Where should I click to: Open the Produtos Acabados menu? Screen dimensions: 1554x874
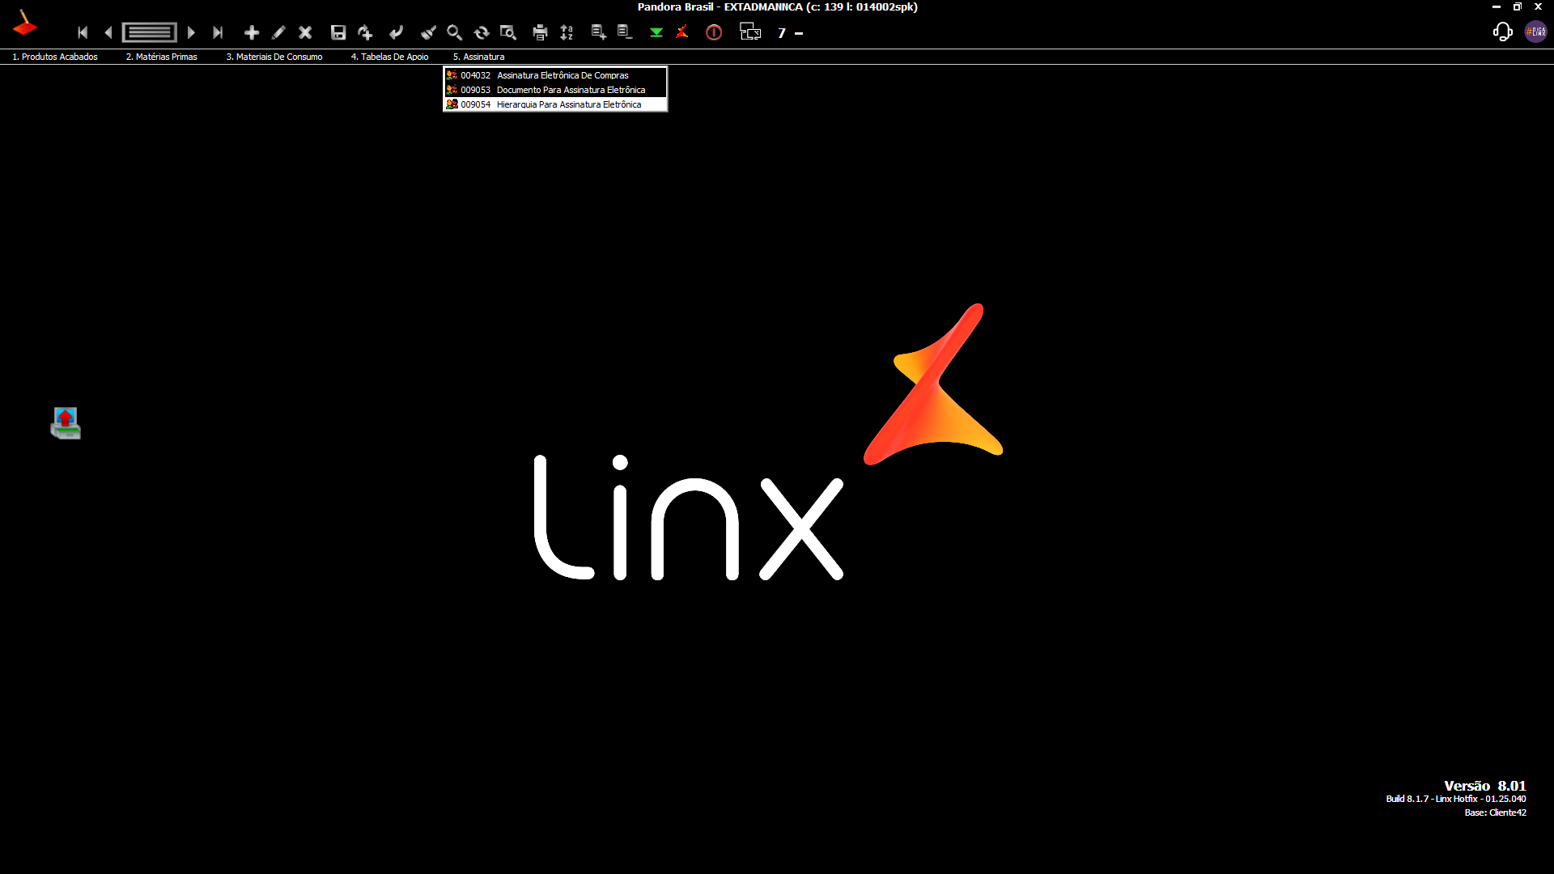point(55,57)
